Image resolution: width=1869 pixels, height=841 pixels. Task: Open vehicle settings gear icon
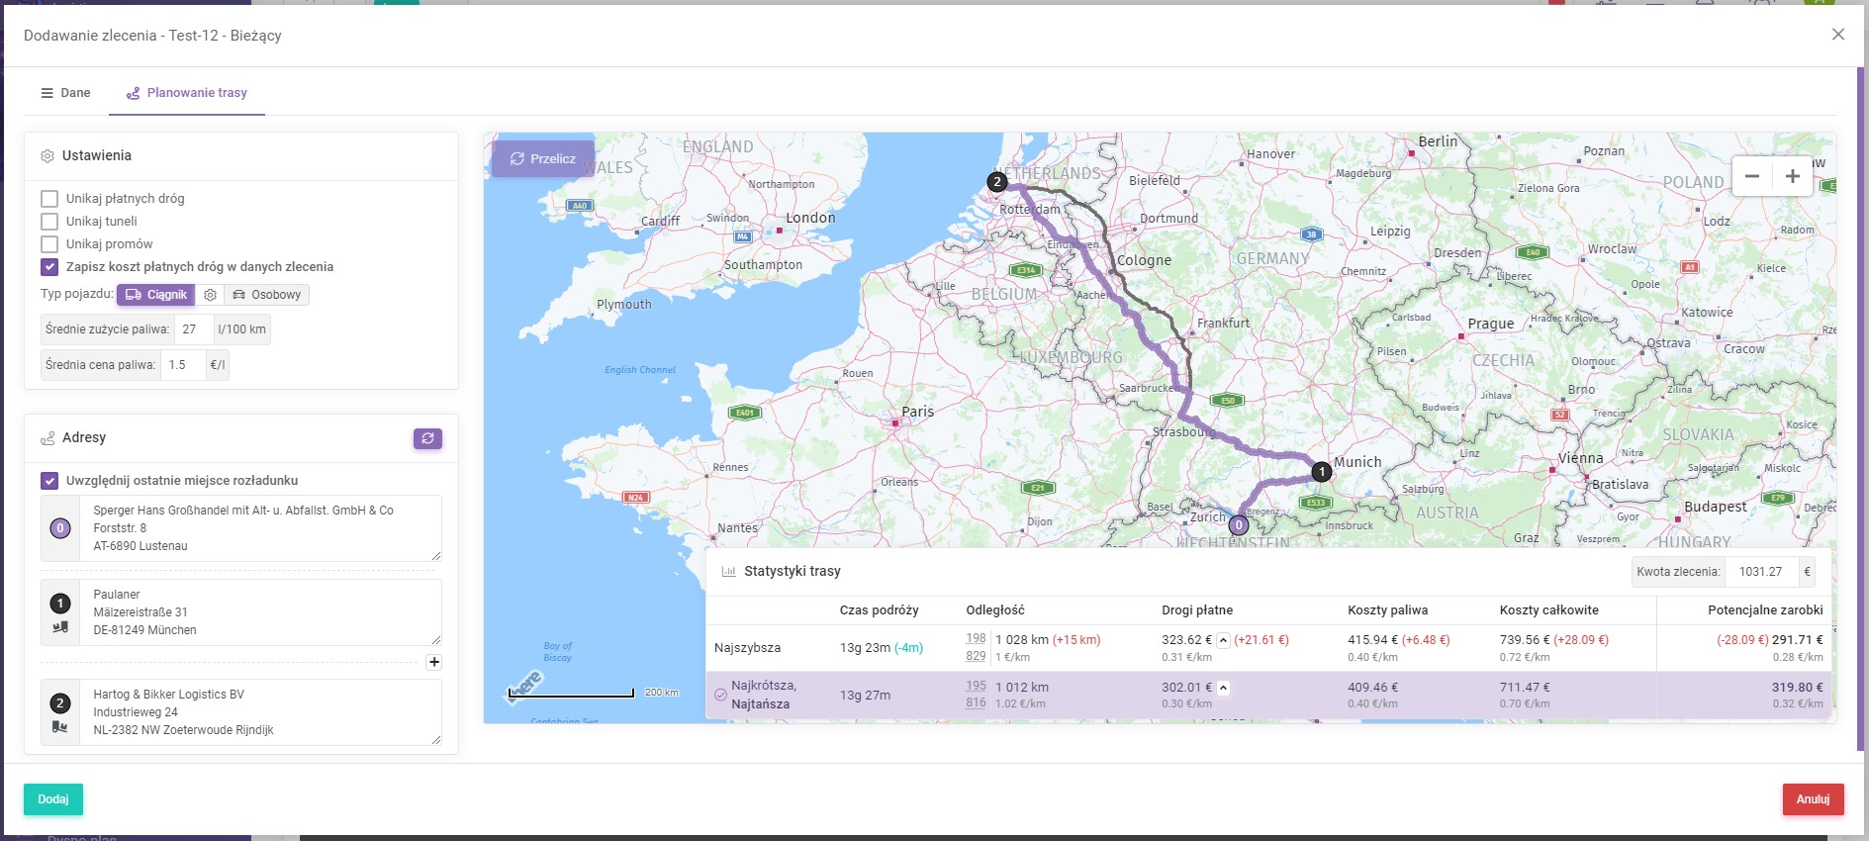210,295
